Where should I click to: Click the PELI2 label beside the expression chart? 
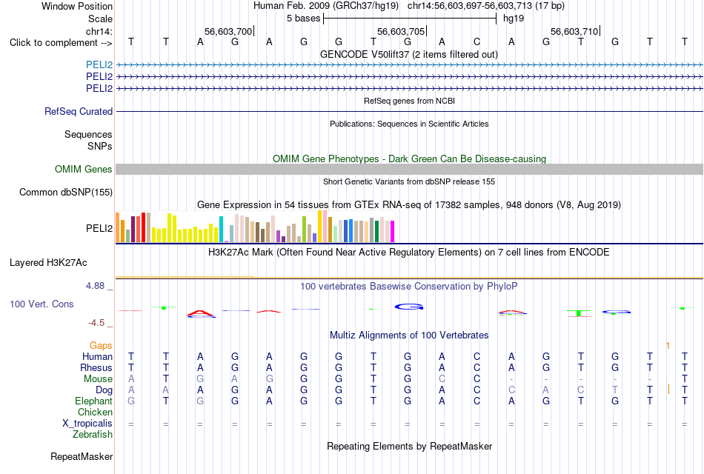coord(99,228)
